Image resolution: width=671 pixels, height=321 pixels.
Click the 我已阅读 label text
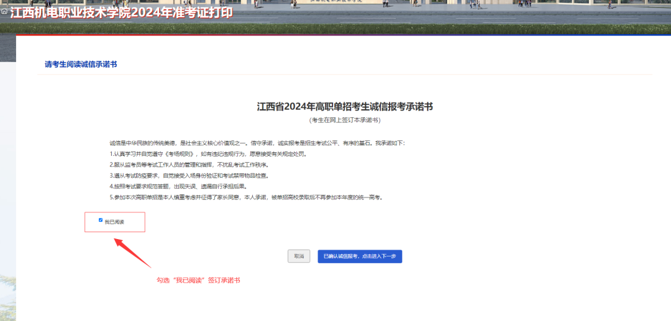114,222
